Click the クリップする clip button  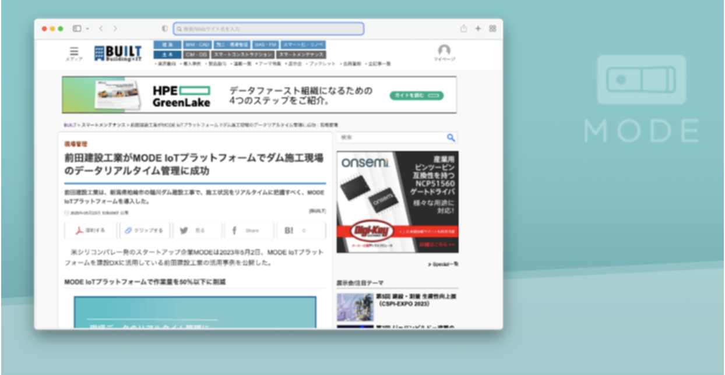[145, 231]
